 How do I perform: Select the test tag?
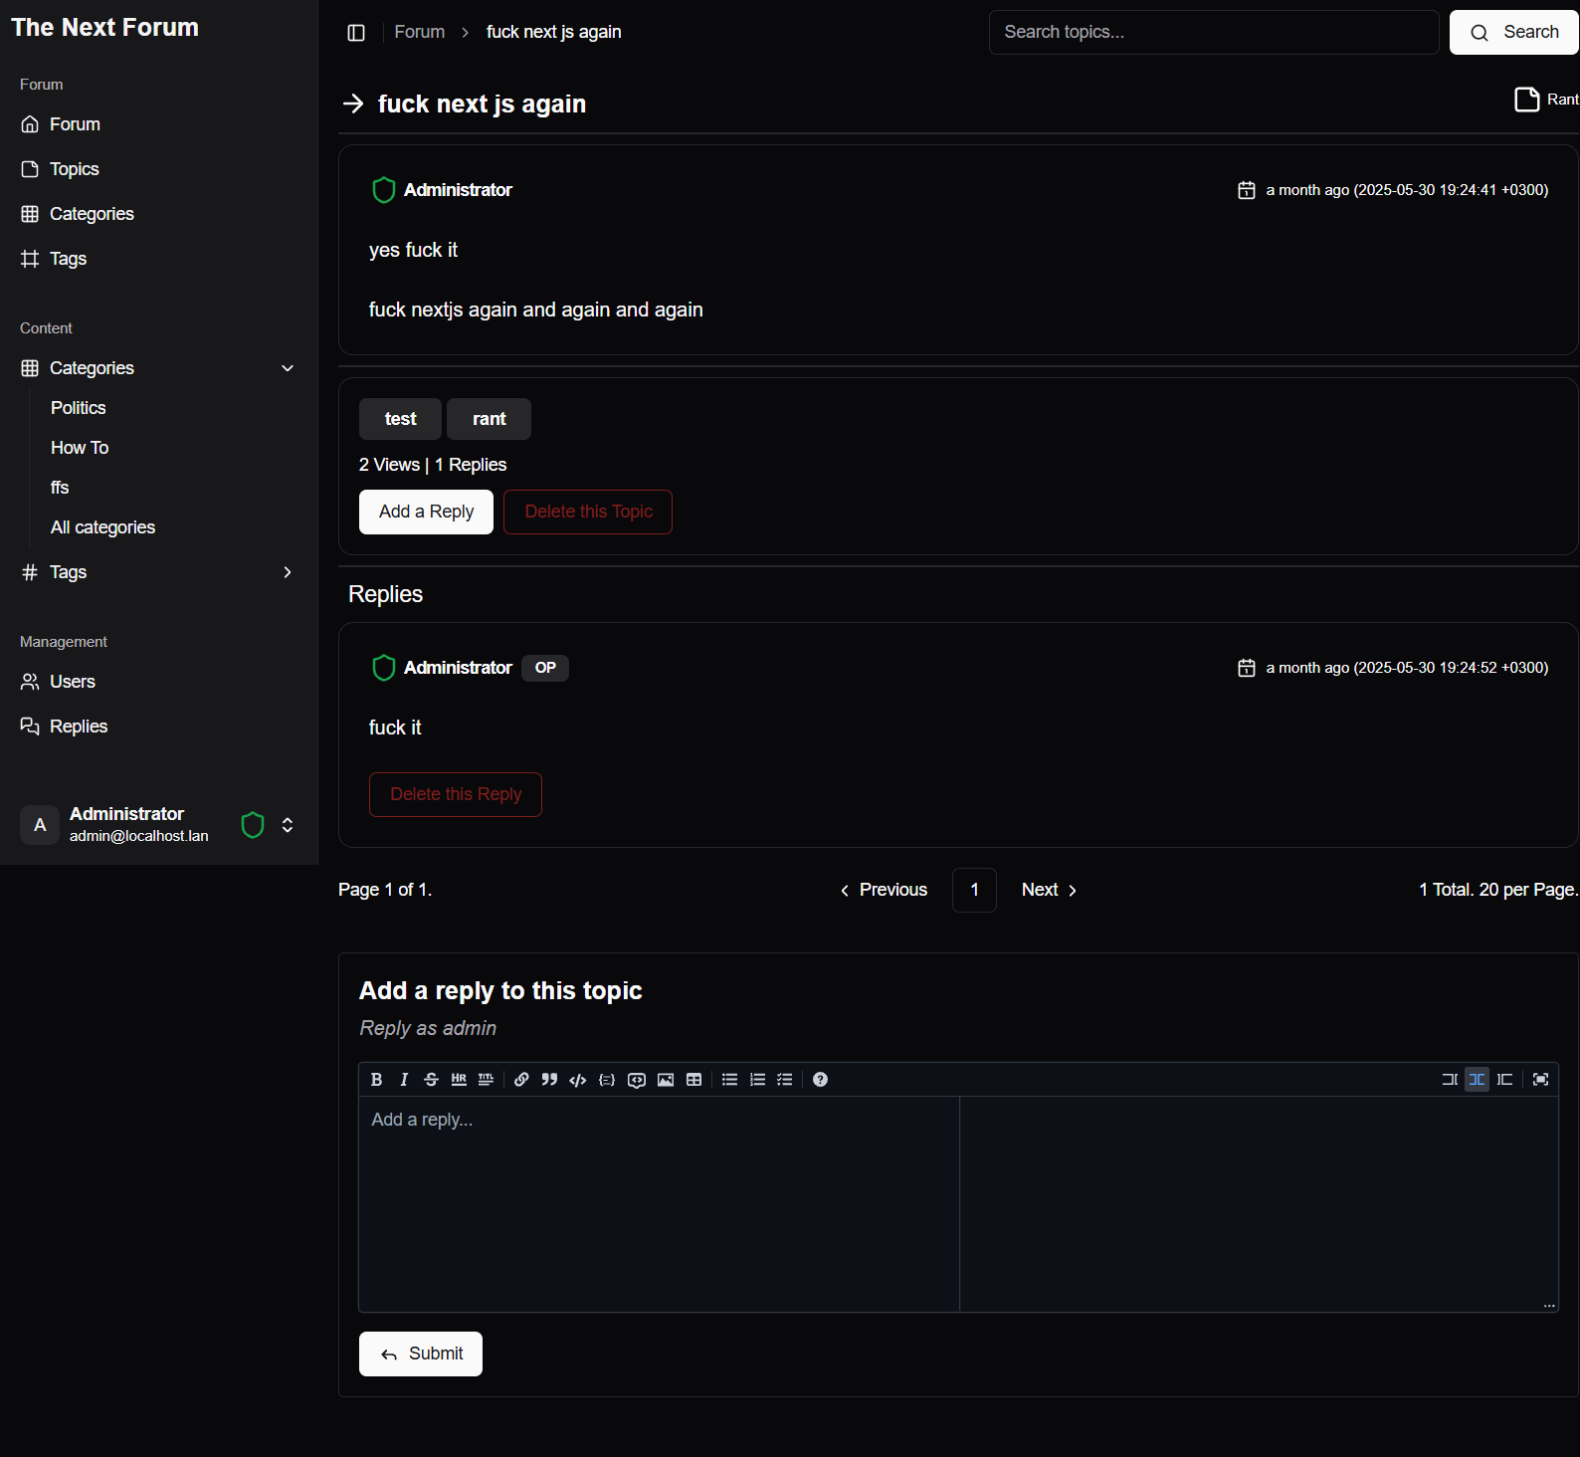[x=400, y=419]
